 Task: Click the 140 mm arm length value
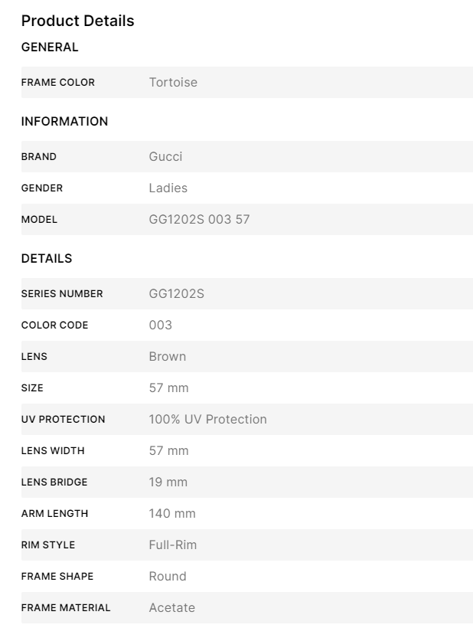(x=171, y=513)
